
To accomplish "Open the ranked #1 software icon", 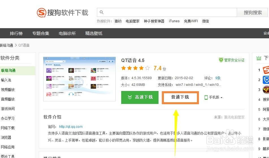I will 266,70.
